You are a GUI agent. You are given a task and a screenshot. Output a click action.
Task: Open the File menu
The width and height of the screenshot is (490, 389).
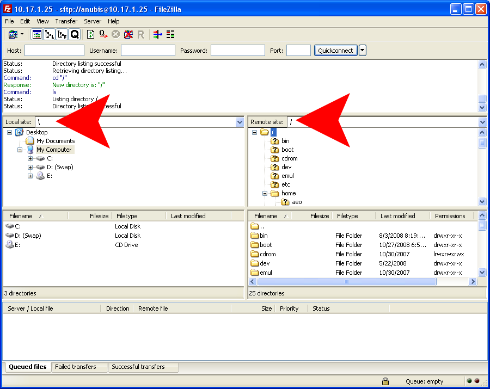9,21
